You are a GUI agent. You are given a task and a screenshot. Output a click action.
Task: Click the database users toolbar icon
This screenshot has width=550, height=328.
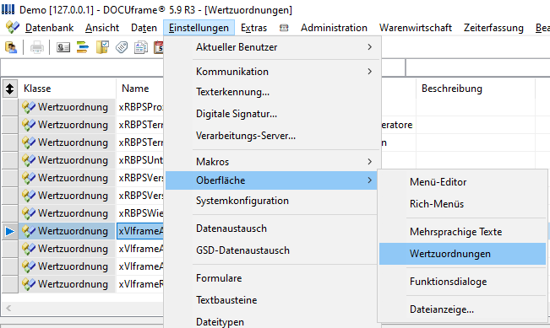pos(11,47)
